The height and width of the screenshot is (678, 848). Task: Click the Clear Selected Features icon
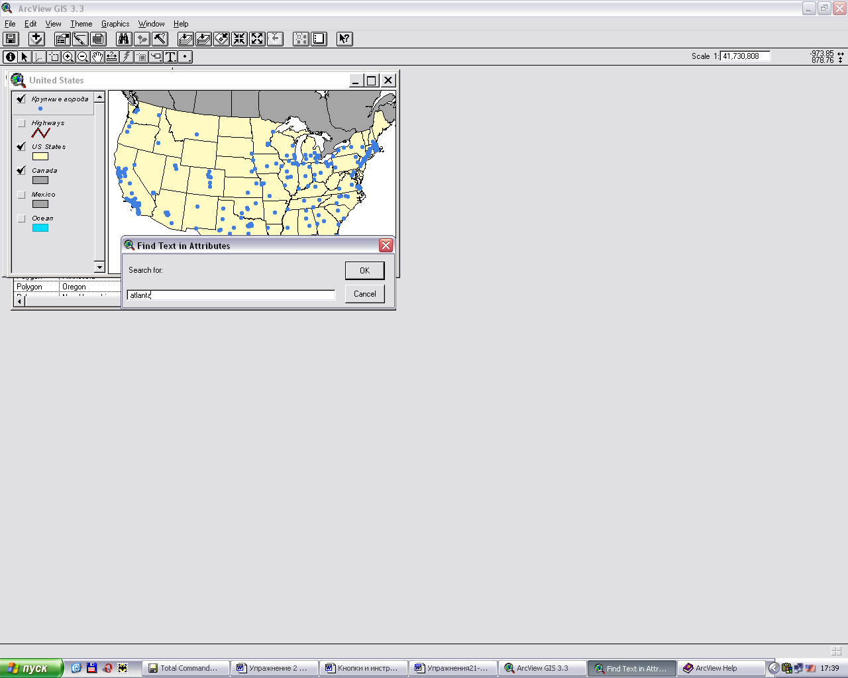[x=319, y=39]
